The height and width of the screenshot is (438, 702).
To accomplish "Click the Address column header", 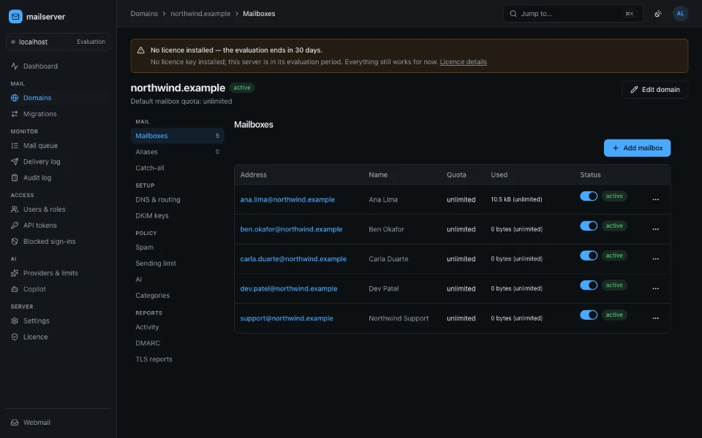I will click(254, 174).
